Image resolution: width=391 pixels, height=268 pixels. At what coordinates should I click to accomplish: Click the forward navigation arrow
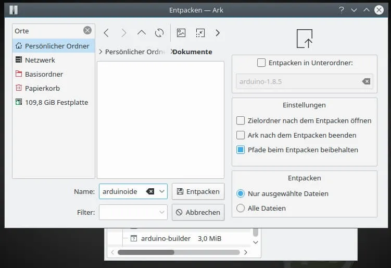[x=124, y=33]
